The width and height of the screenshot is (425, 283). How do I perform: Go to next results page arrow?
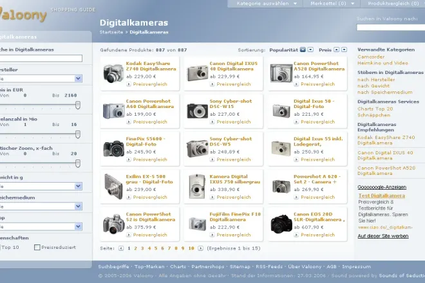[x=200, y=248]
